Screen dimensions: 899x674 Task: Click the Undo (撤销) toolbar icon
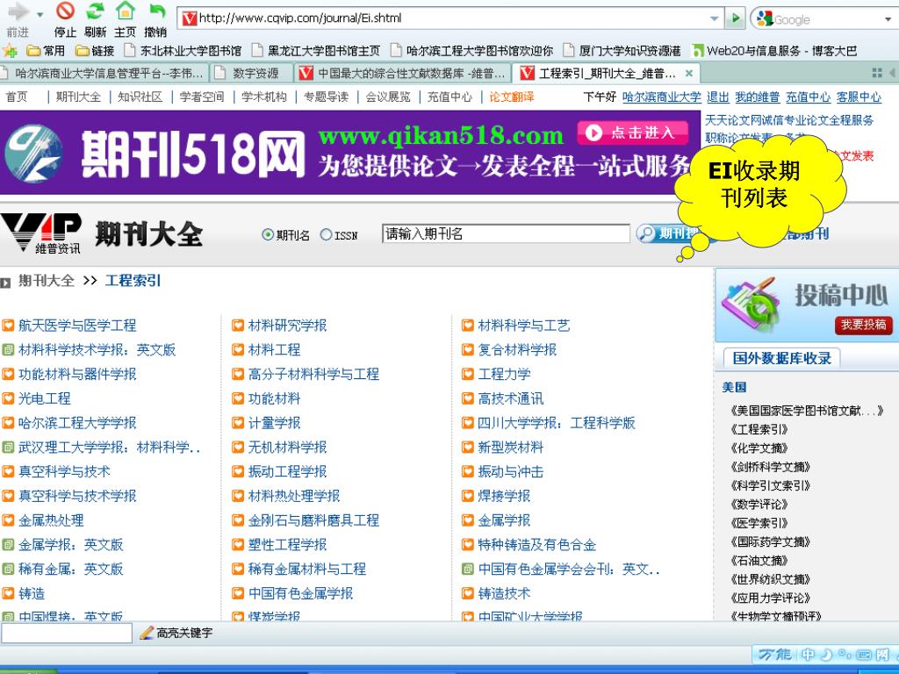(x=156, y=11)
